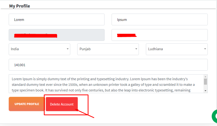Viewport: 217px width, 126px height.
Task: Click the dropdown arrow on the India selector
Action: pos(68,49)
